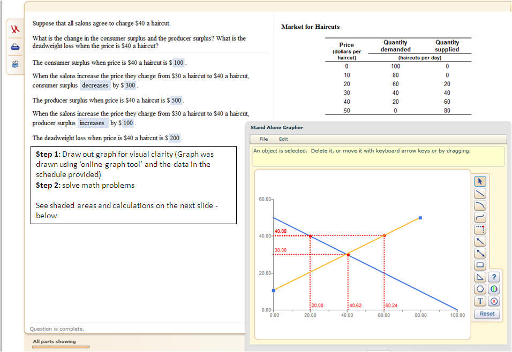Click the consumer surplus answer field 100
The image size is (512, 352).
coord(178,63)
